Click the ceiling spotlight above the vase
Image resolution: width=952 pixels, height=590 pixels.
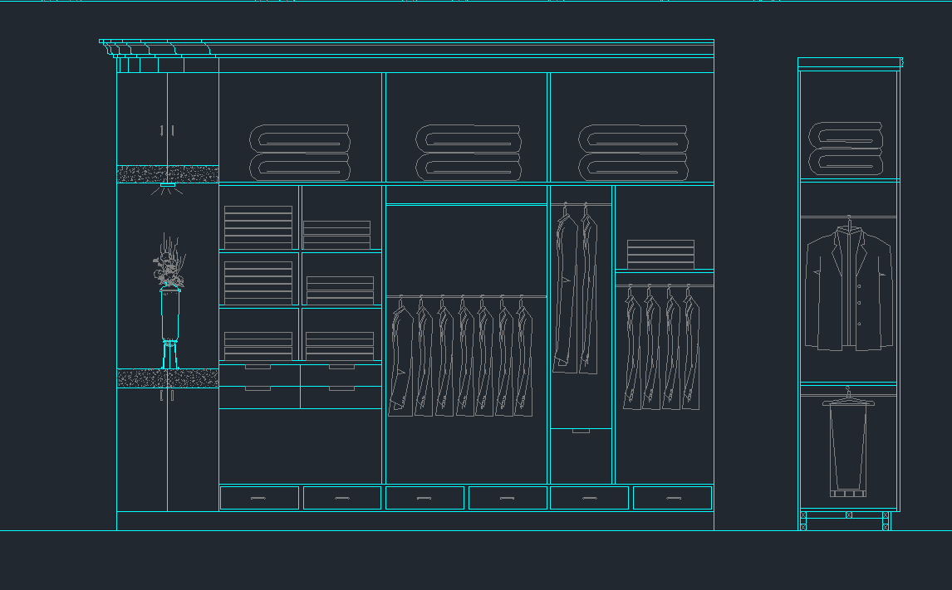pos(168,189)
